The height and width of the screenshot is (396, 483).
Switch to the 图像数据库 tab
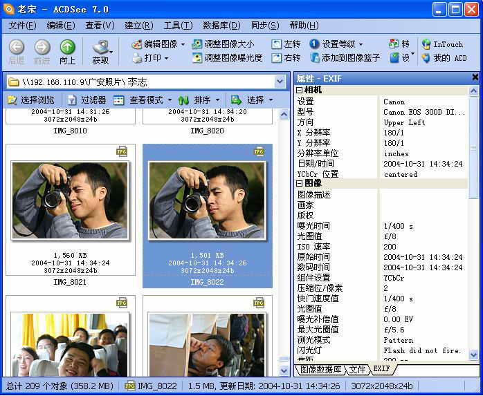coord(321,370)
